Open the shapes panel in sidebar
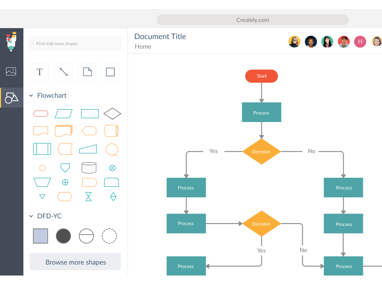The height and width of the screenshot is (286, 382). [x=11, y=98]
